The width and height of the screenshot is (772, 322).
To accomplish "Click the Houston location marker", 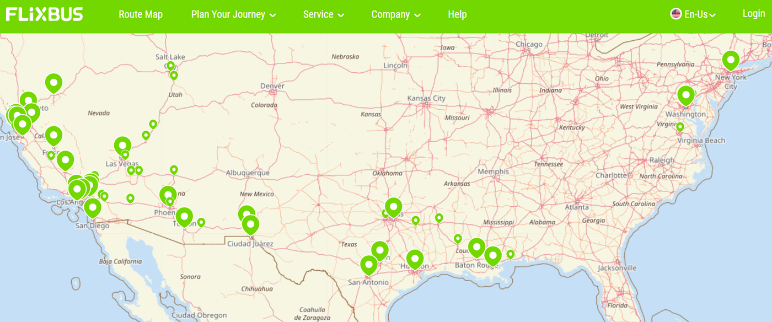I will (416, 259).
